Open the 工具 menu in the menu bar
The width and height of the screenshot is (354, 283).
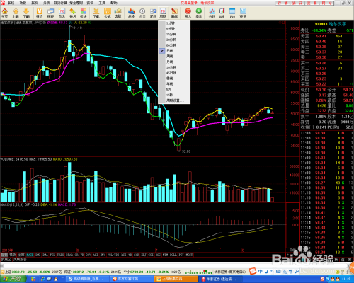[102, 3]
